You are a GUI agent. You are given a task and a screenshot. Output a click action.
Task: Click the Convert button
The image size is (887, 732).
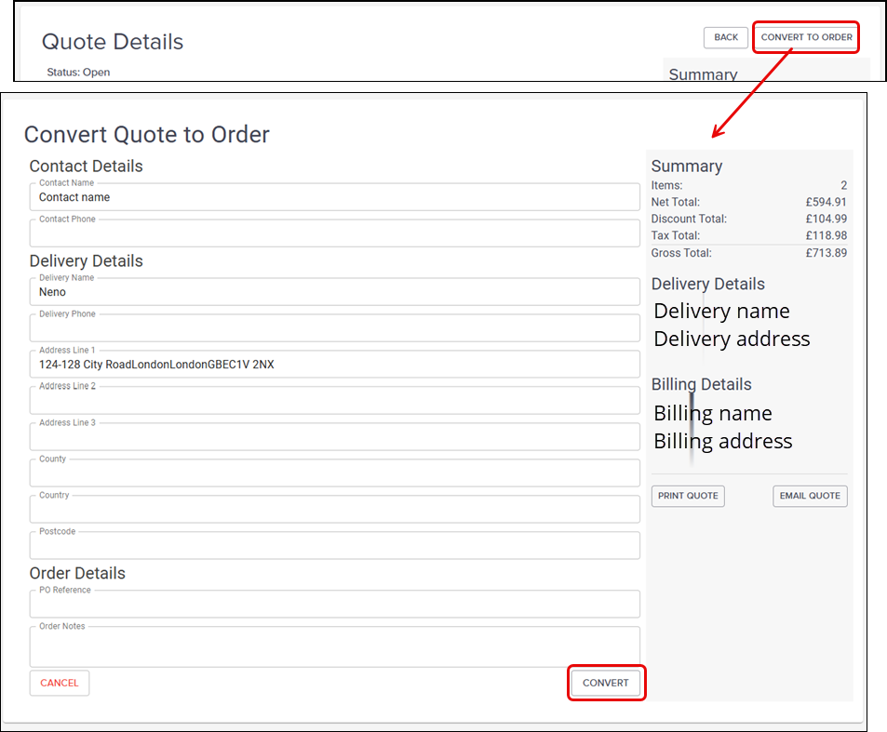click(x=606, y=683)
